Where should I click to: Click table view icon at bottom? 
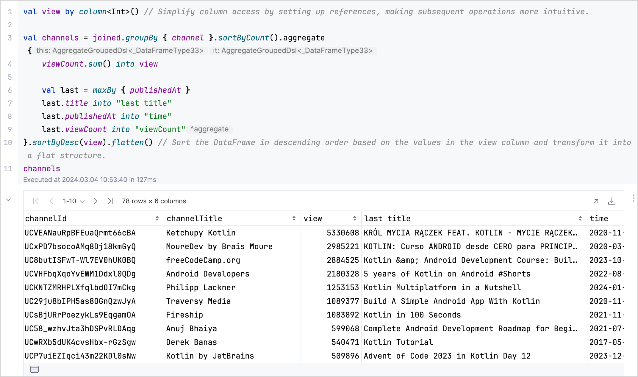click(35, 369)
